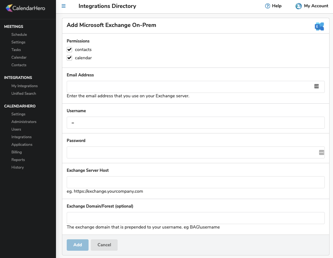
Task: Click the Username field showing an equals sign
Action: pos(195,123)
